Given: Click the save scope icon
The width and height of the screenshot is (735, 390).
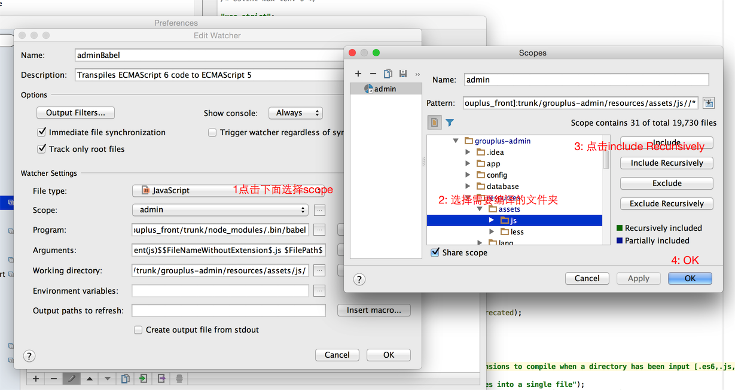Looking at the screenshot, I should click(x=402, y=74).
